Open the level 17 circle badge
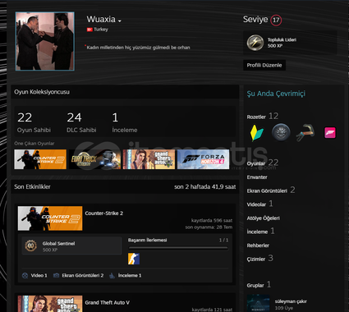Image resolution: width=349 pixels, height=312 pixels. [276, 20]
